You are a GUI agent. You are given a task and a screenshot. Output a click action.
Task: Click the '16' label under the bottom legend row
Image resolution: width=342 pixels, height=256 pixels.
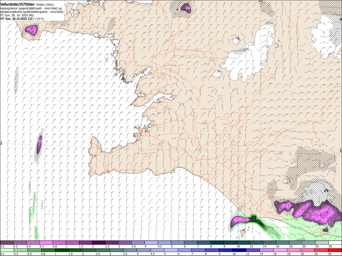click(275, 254)
